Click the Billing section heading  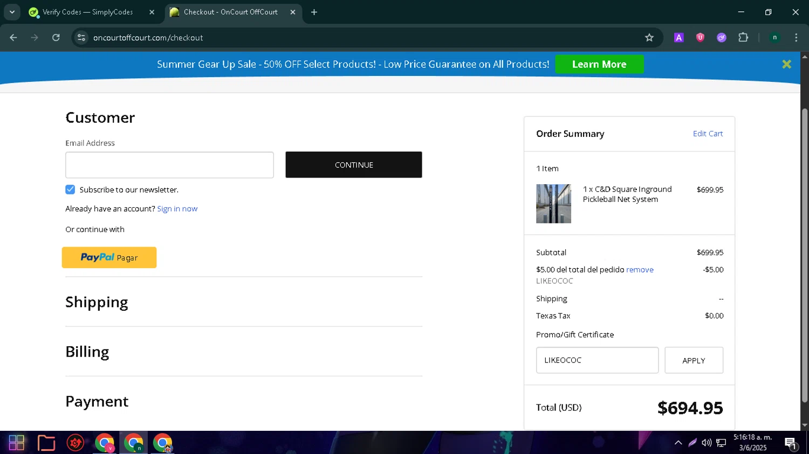[x=87, y=352]
